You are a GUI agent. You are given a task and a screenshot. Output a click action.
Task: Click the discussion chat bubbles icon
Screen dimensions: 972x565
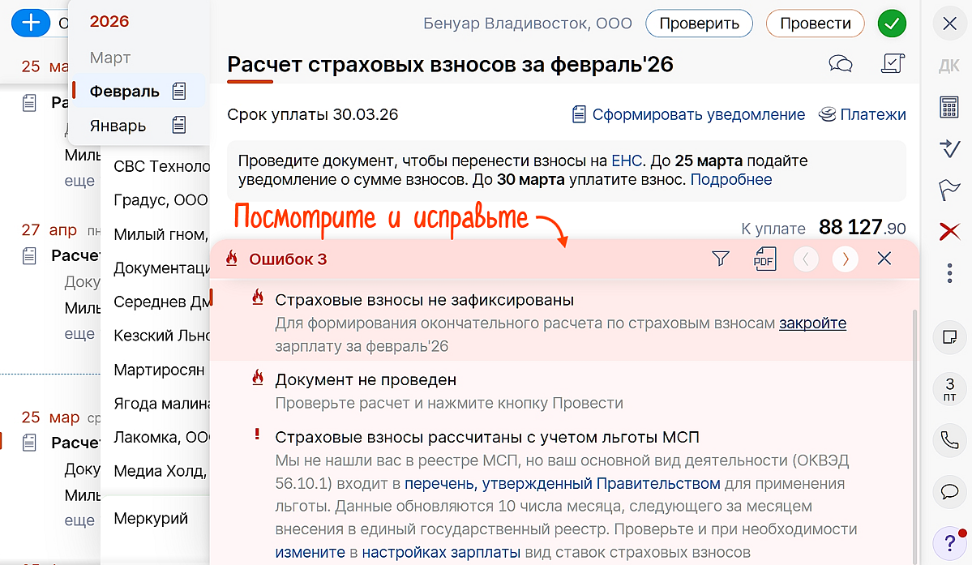coord(841,64)
